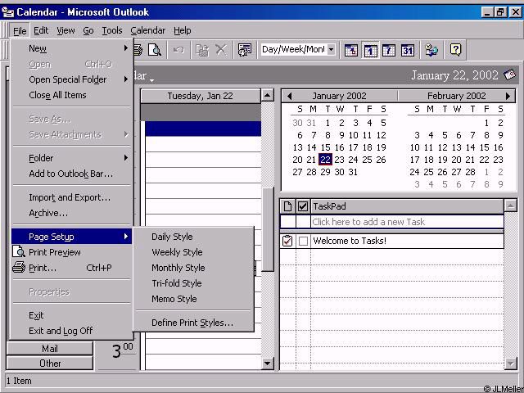Choose Exit and Log Off
524x393 pixels.
click(71, 331)
